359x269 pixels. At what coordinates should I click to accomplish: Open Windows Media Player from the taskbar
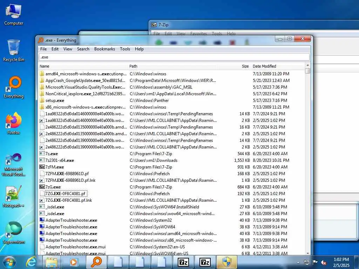(x=73, y=262)
